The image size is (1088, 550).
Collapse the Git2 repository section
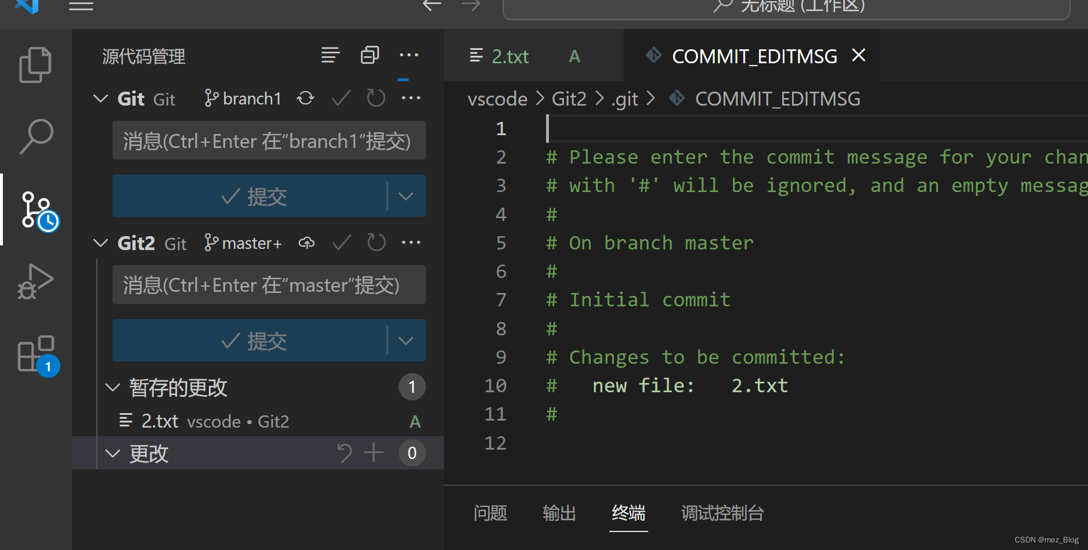101,243
